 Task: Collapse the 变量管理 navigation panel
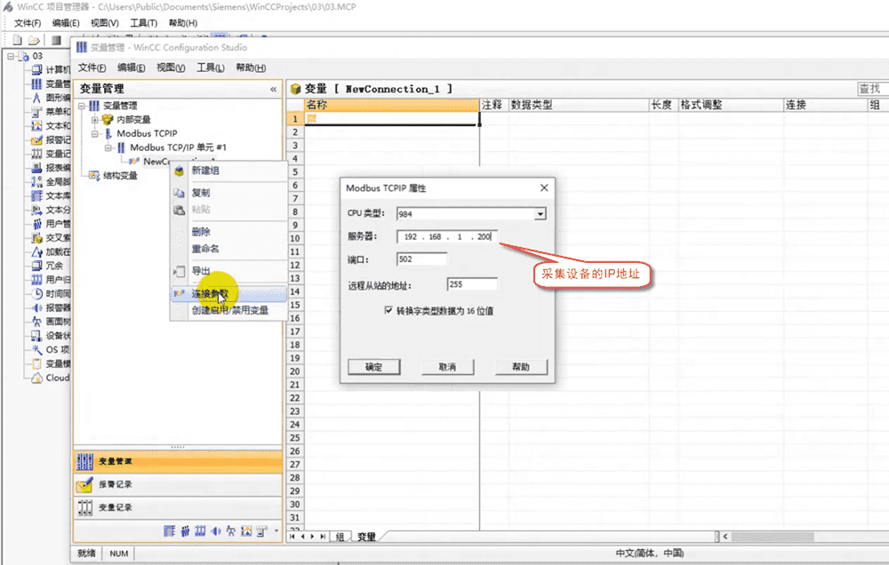(x=273, y=89)
